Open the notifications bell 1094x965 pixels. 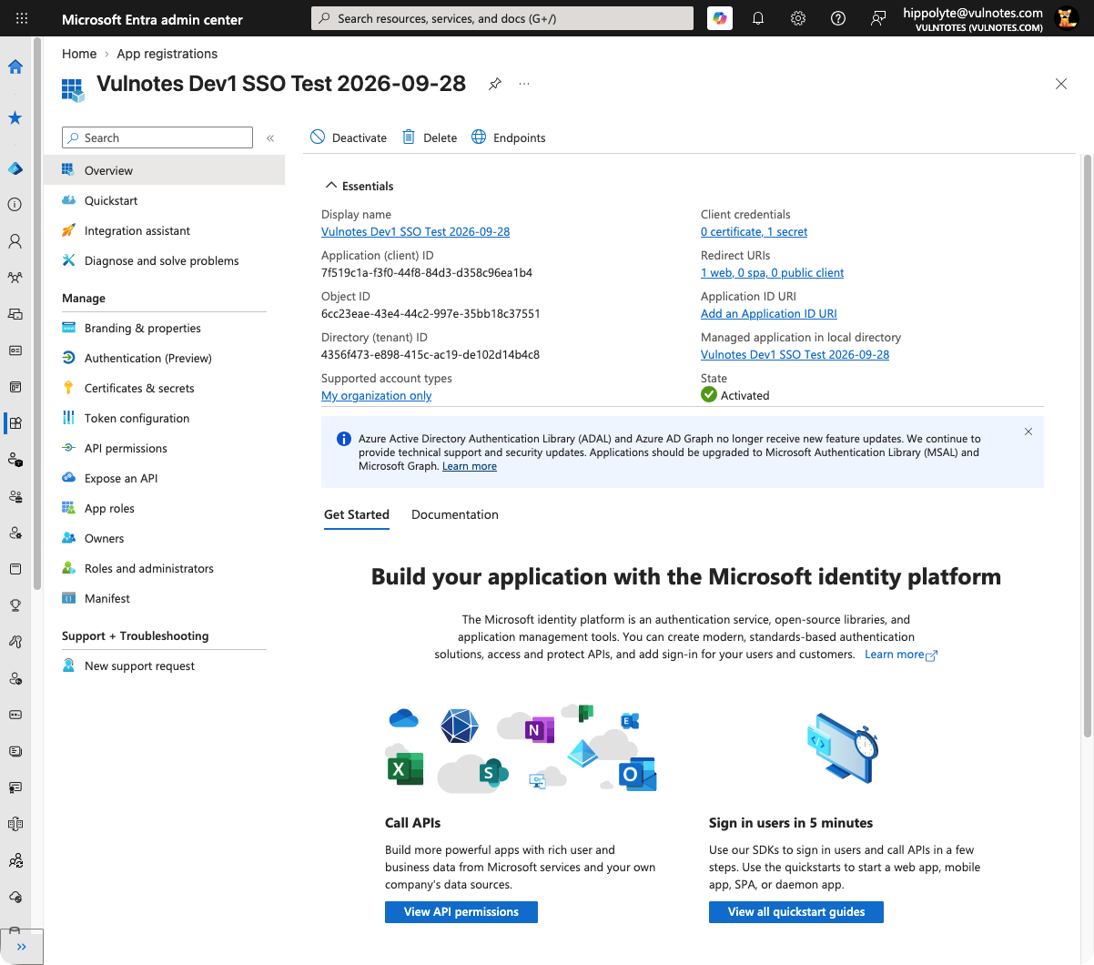pos(758,18)
